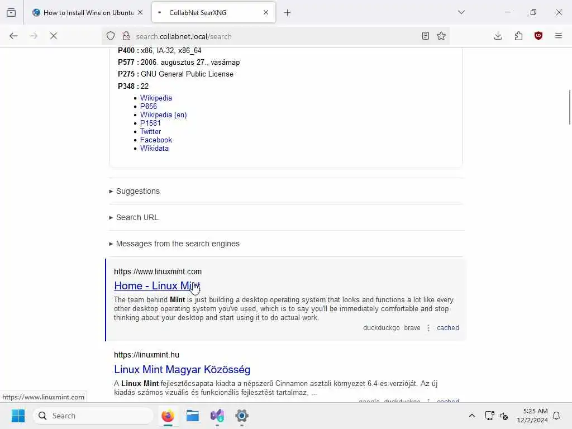Click the GNU General Public License text
This screenshot has height=429, width=572.
click(187, 74)
